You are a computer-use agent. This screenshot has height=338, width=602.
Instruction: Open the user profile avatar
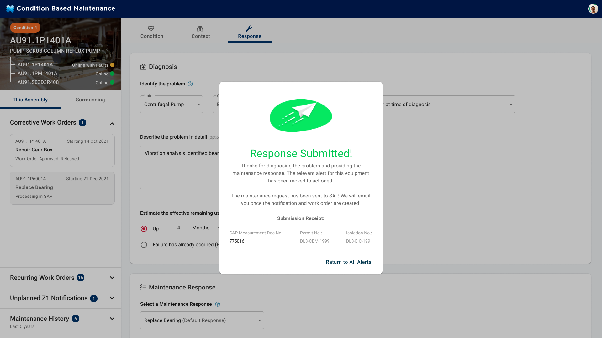pos(593,9)
